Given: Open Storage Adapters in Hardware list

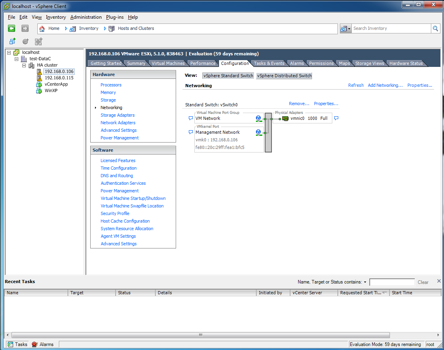Looking at the screenshot, I should click(x=118, y=115).
